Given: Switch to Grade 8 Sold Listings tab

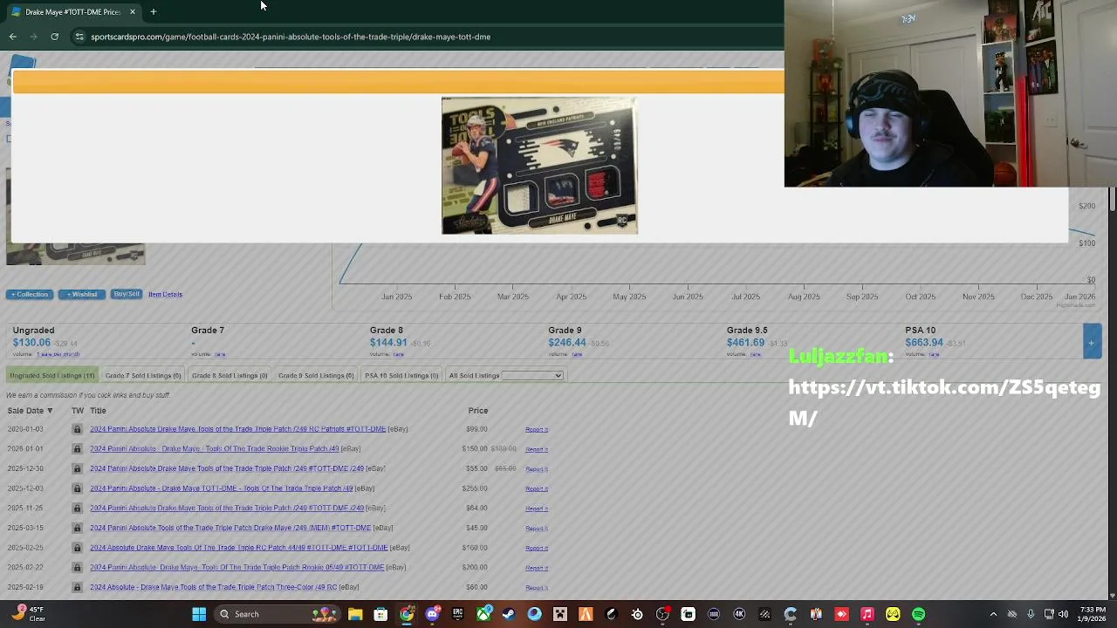Looking at the screenshot, I should pos(230,376).
